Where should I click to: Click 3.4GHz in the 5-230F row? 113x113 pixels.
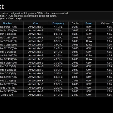tap(58, 95)
